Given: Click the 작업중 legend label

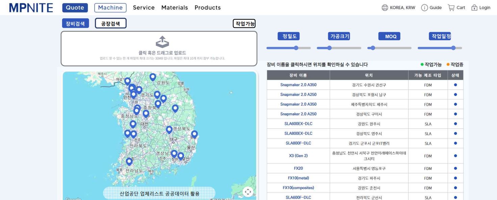Looking at the screenshot, I should 457,64.
